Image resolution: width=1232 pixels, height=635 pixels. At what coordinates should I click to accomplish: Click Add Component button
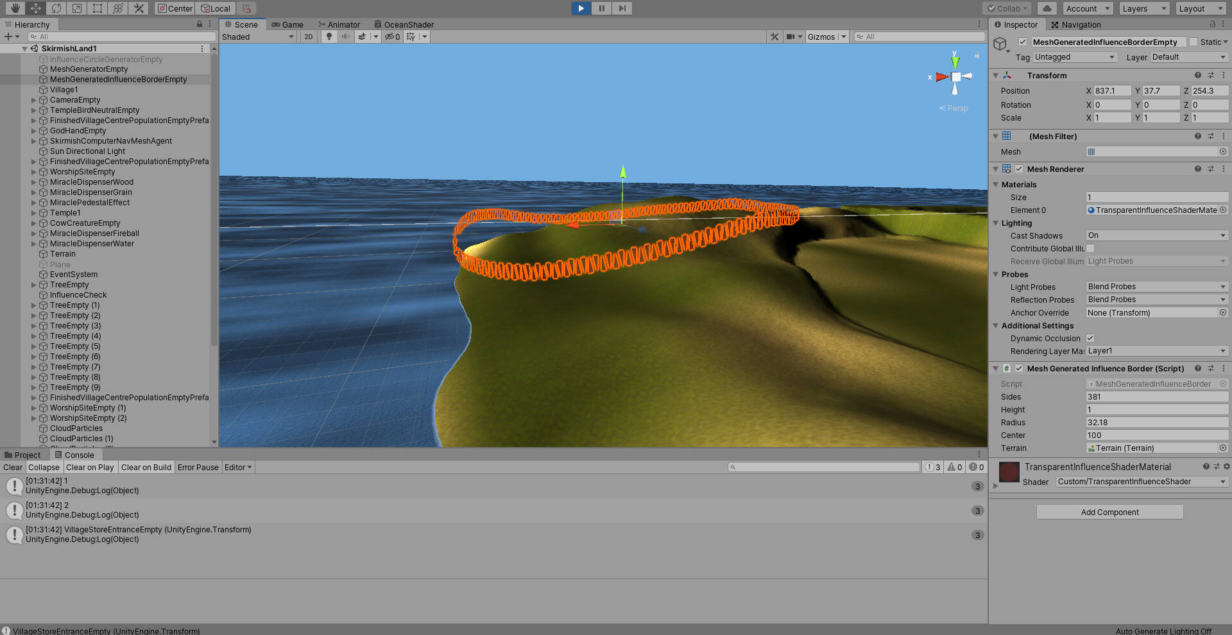coord(1110,512)
